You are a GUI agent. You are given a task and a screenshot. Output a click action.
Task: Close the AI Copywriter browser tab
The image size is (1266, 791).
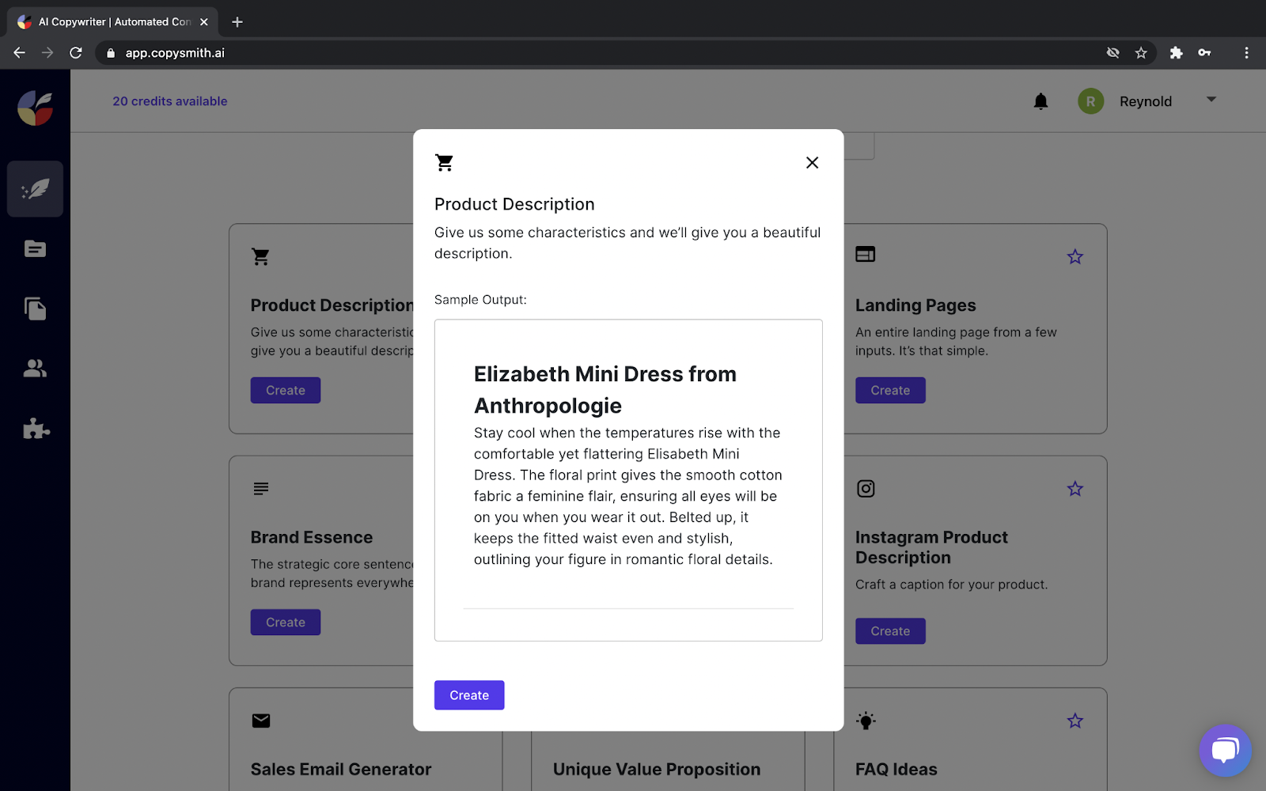click(x=204, y=22)
